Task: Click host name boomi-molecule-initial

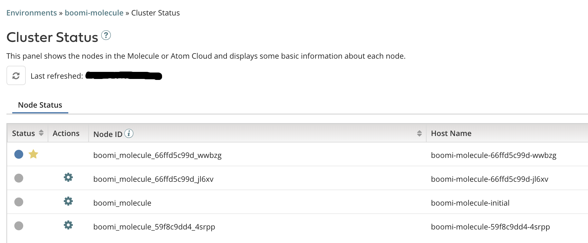Action: [470, 203]
